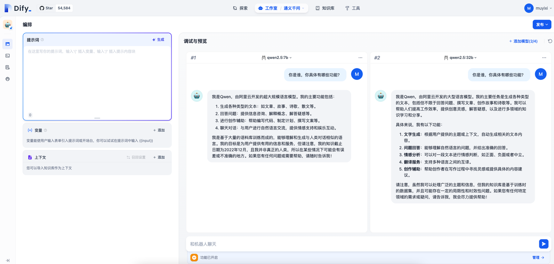Screen dimensions: 554x264
Task: Open the qwen2.5:32b model dropdown
Action: [x=461, y=58]
